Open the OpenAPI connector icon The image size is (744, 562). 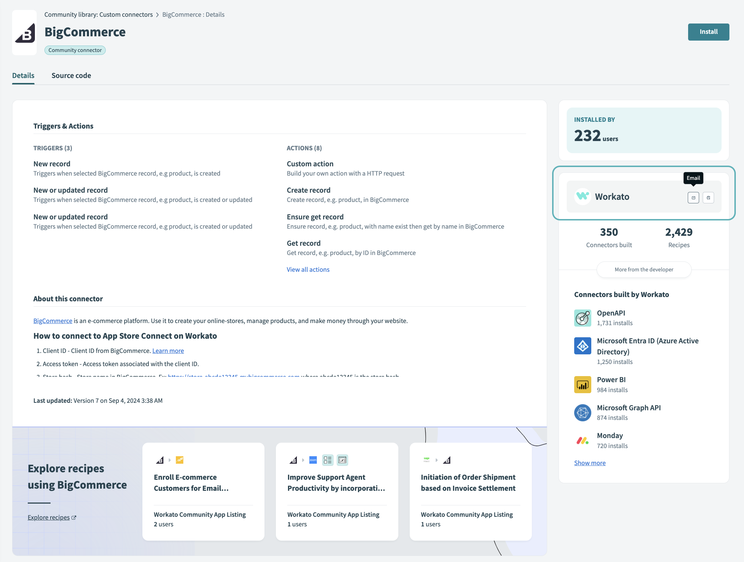click(582, 318)
